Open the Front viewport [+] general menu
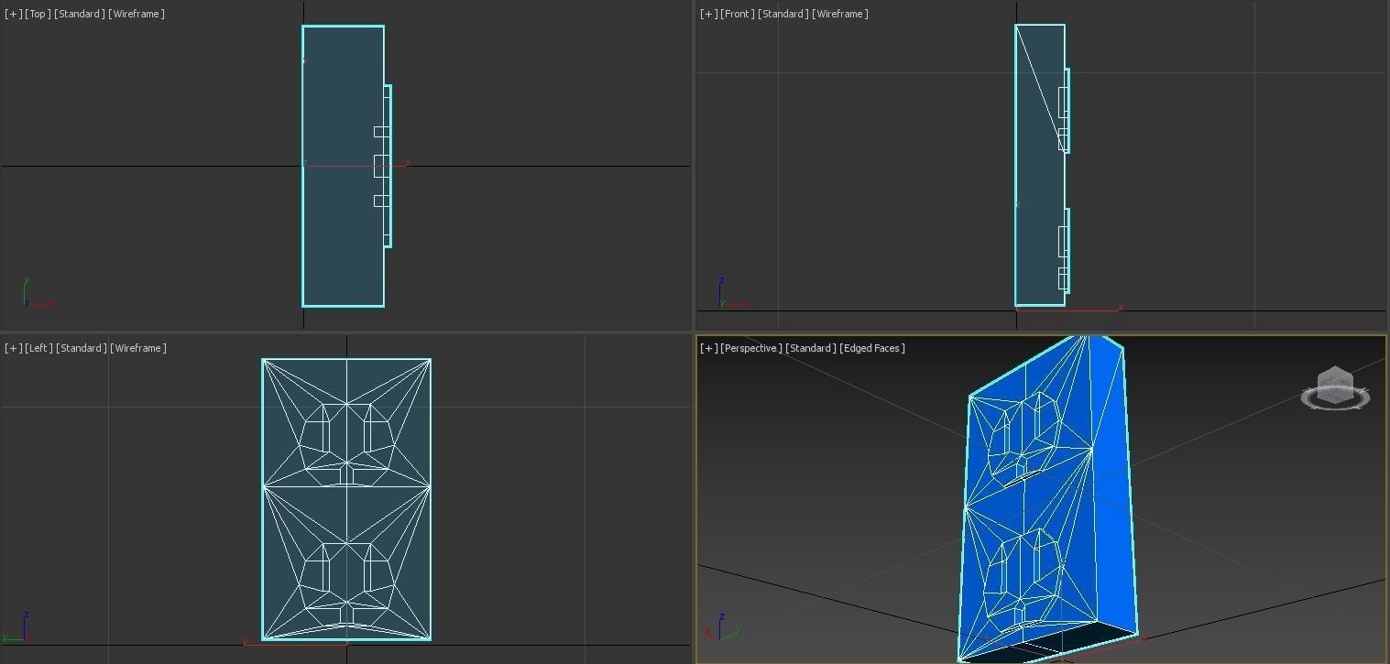Screen dimensions: 1390x664 pyautogui.click(x=708, y=14)
